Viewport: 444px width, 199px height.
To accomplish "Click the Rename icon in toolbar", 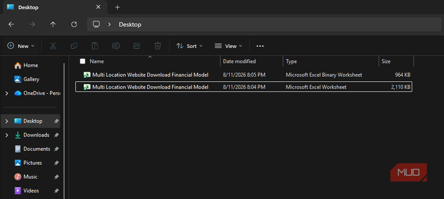I will (116, 46).
